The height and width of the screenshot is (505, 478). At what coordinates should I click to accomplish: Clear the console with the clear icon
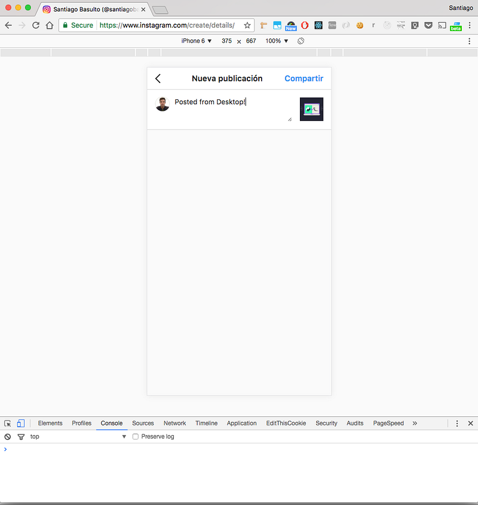[8, 437]
